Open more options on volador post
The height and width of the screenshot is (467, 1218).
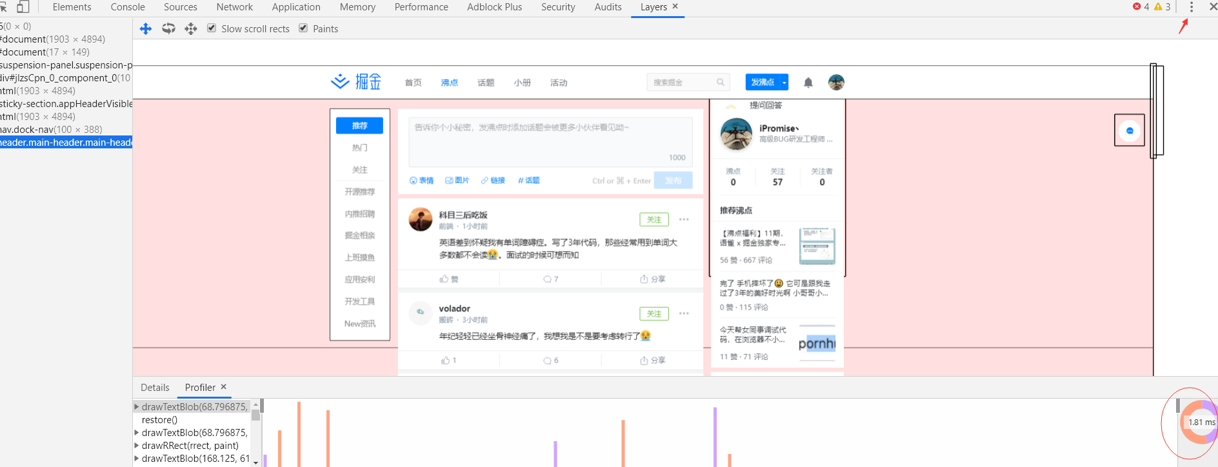[684, 313]
